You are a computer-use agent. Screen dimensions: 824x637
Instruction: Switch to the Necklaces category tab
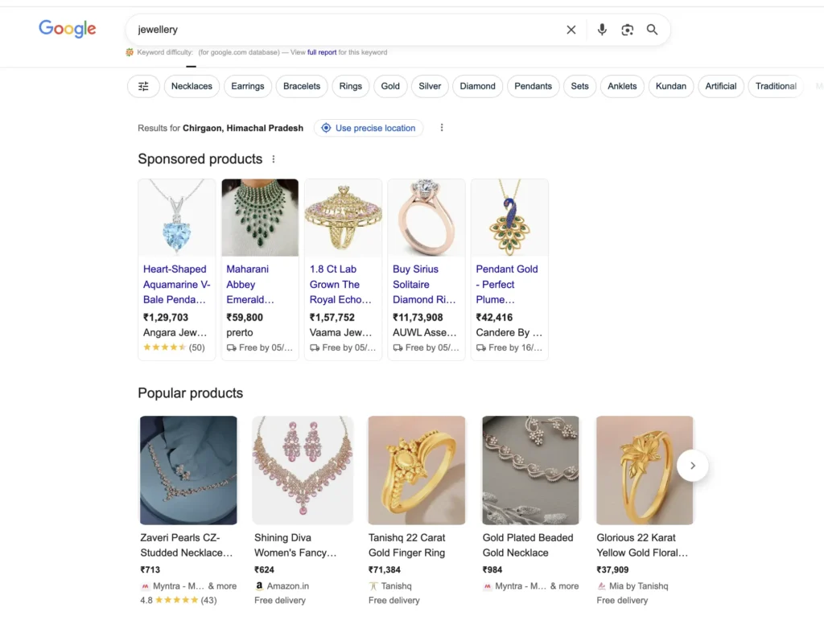pos(192,86)
